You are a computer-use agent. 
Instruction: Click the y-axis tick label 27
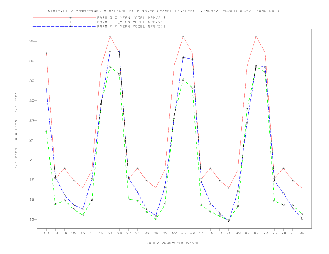pos(32,120)
